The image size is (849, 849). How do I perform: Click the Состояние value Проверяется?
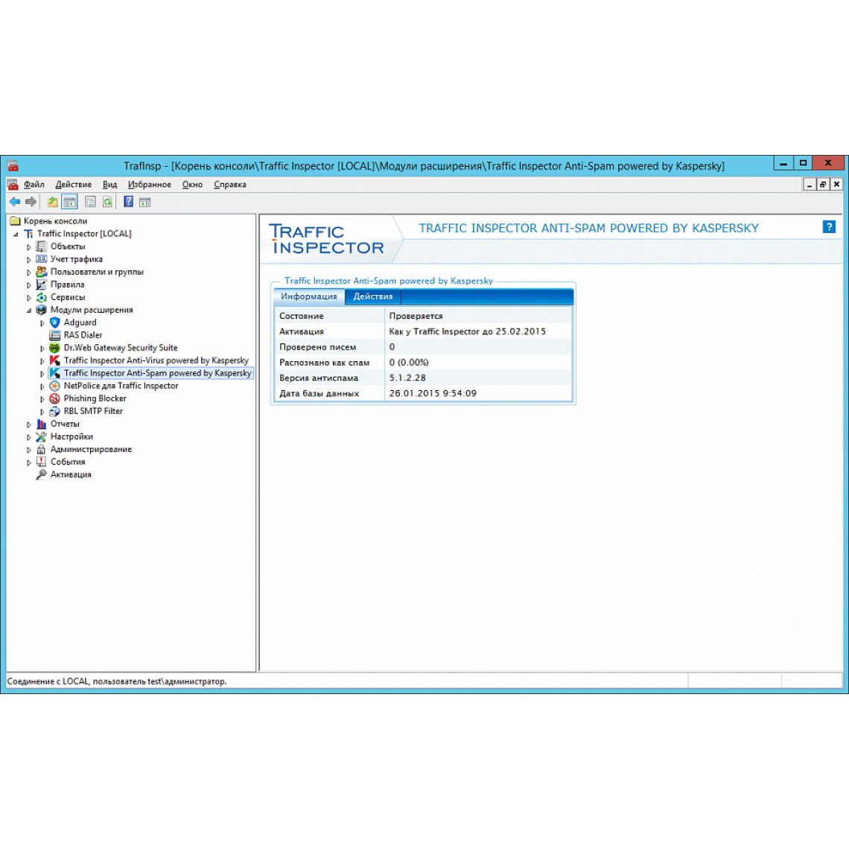pyautogui.click(x=416, y=316)
